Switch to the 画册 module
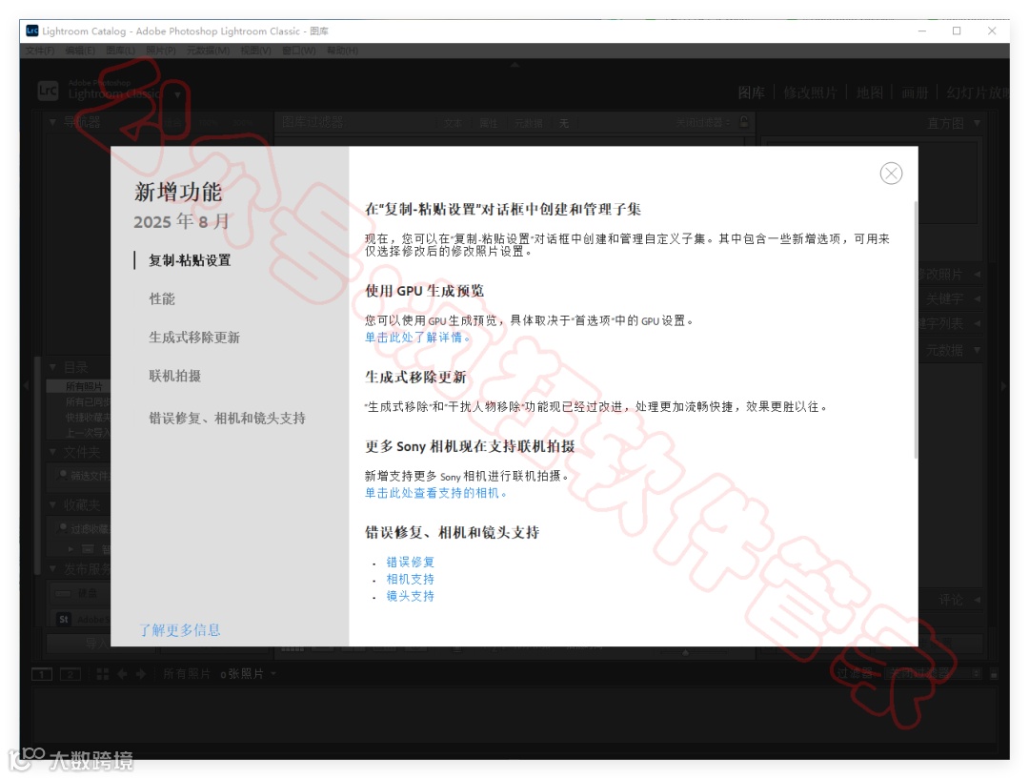The width and height of the screenshot is (1029, 779). [915, 92]
